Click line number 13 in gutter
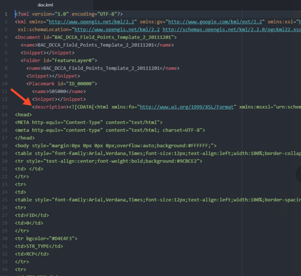 pyautogui.click(x=5, y=107)
